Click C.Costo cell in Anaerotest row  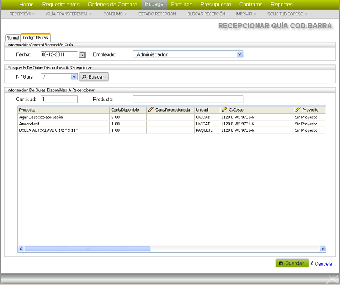point(257,124)
